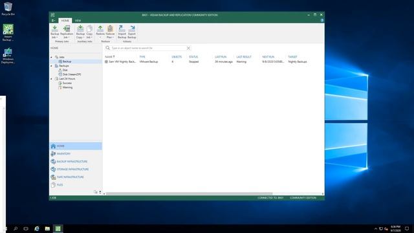Click into the object name search field
Viewport: 414px width, 233px height.
pyautogui.click(x=149, y=48)
